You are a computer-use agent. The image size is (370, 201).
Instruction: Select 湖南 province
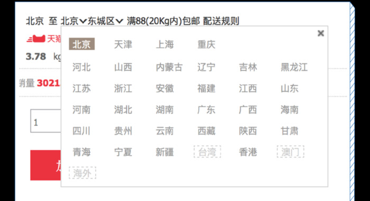point(165,110)
